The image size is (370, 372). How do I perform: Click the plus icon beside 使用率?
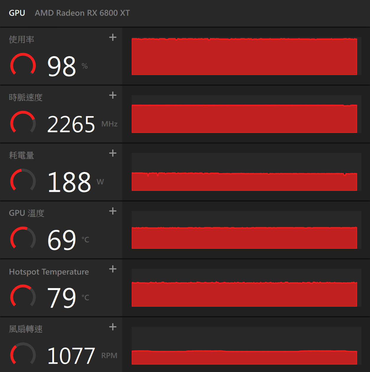(113, 37)
